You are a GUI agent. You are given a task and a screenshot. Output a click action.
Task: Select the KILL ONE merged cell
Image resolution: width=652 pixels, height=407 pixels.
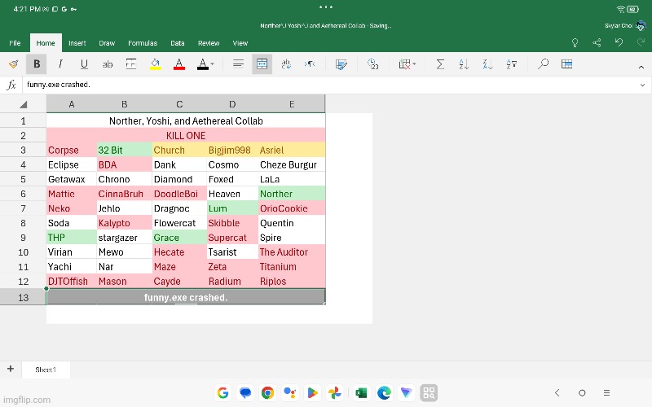186,135
